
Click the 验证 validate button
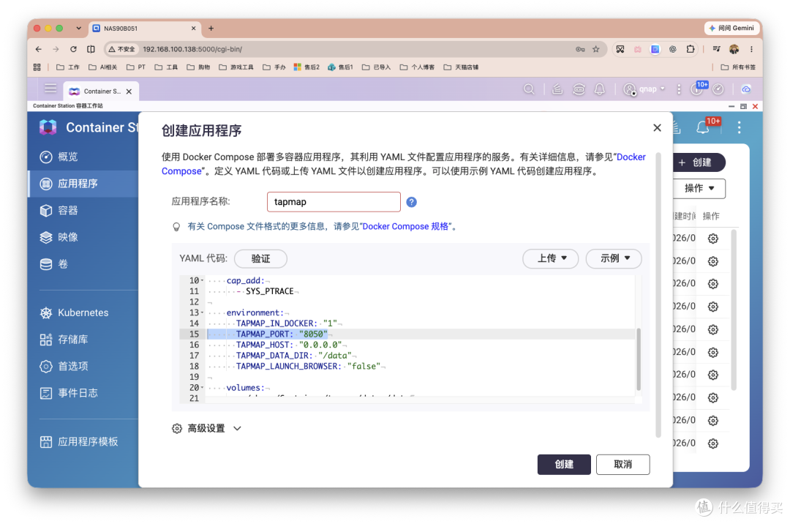coord(260,258)
